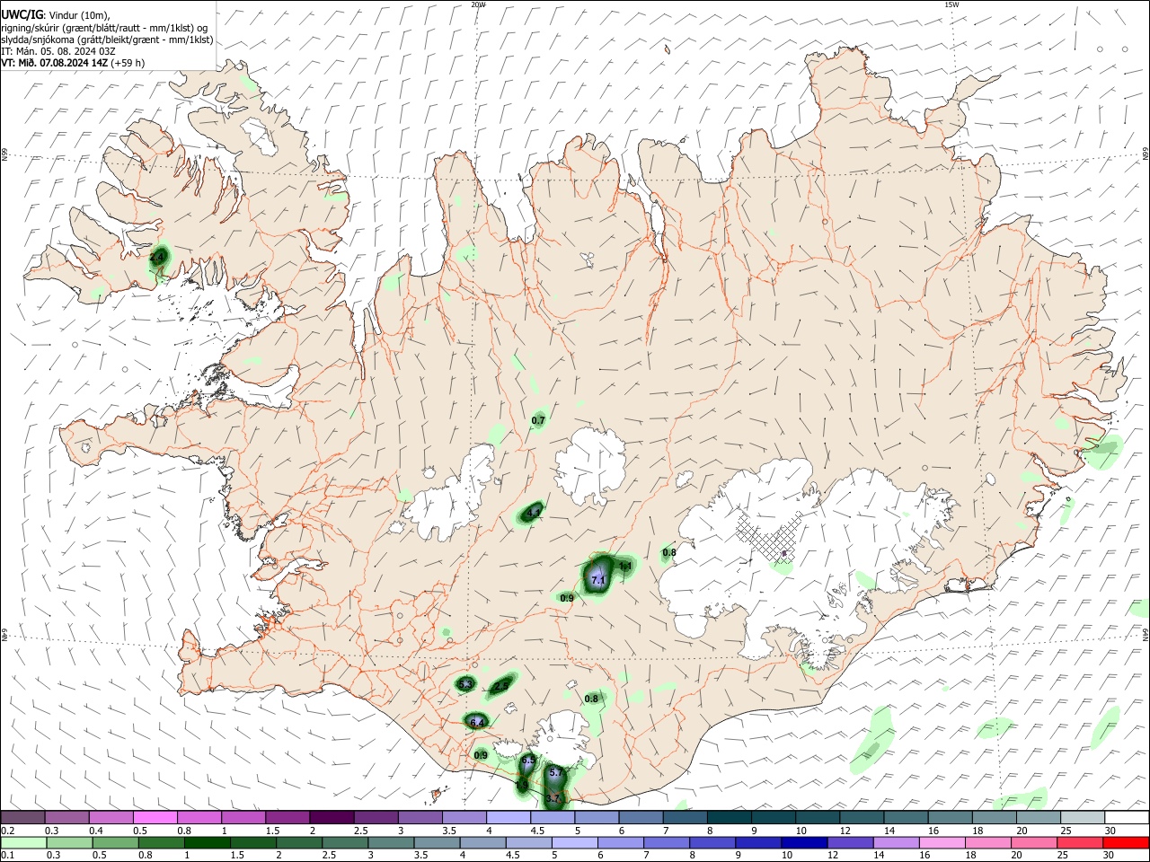
Task: Click the 0.8 value at Vatnajökull's western edge
Action: [x=669, y=552]
